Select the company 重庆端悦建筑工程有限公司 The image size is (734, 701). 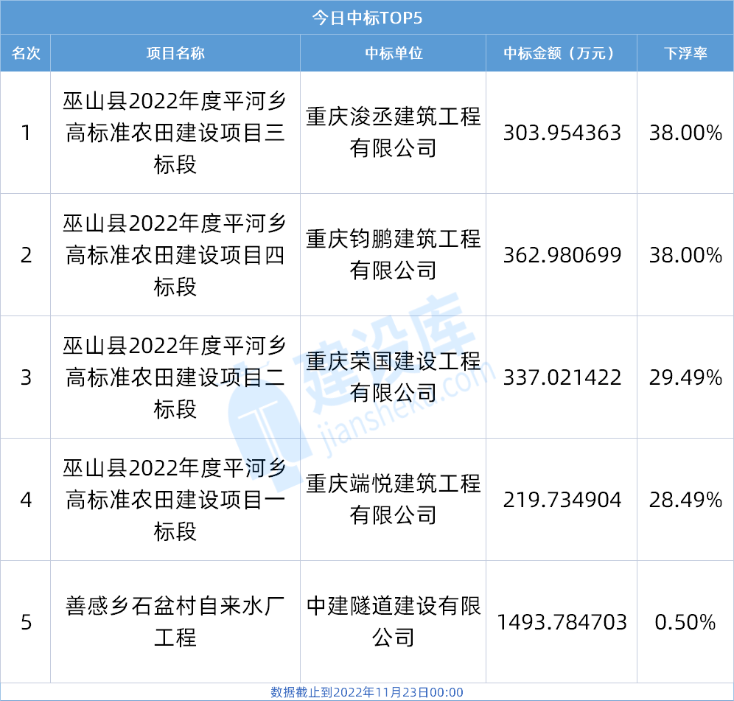click(393, 500)
